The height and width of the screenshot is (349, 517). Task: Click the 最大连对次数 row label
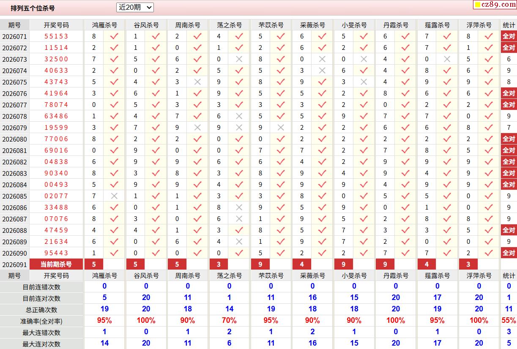pyautogui.click(x=41, y=344)
